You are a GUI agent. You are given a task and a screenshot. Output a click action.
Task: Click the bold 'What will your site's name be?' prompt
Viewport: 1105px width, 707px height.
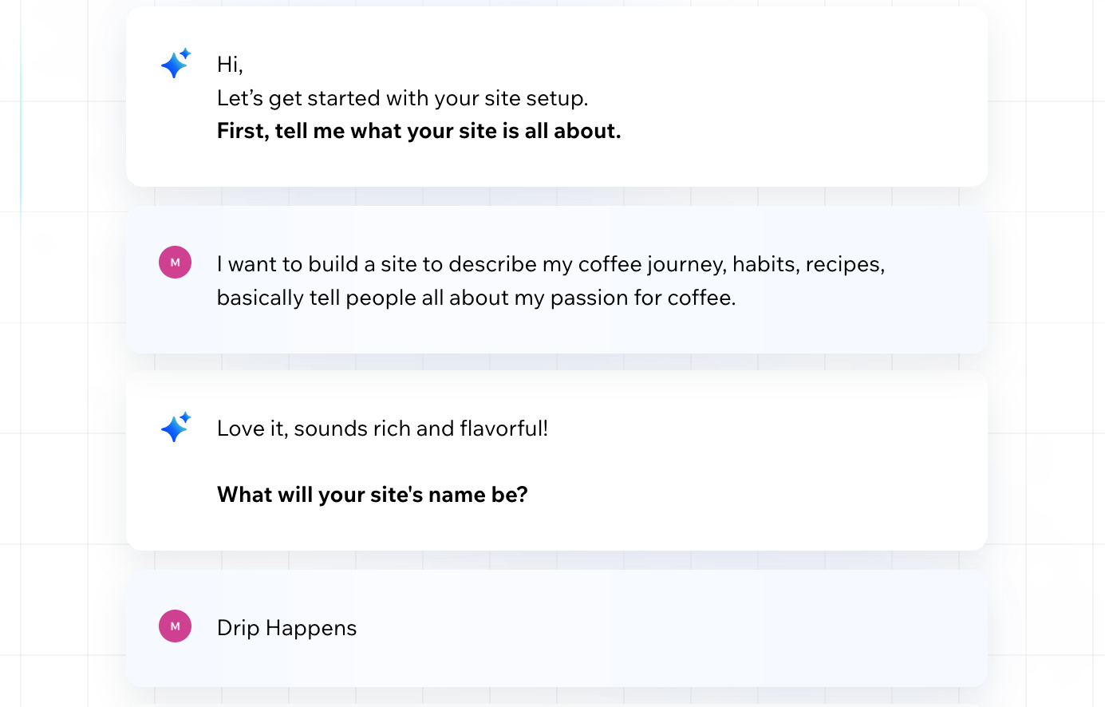tap(373, 494)
